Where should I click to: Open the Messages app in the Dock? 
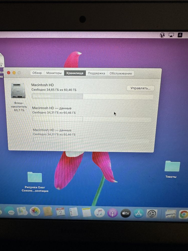10,211
